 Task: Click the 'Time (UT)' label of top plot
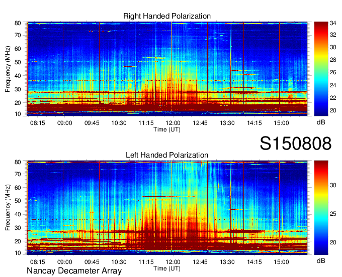tap(167, 129)
